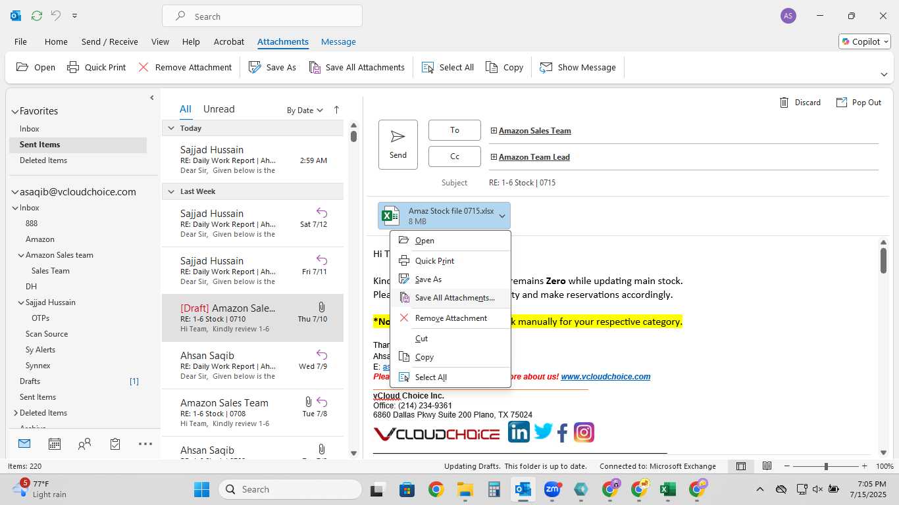Select Sent Items under Favorites
899x505 pixels.
tap(78, 145)
